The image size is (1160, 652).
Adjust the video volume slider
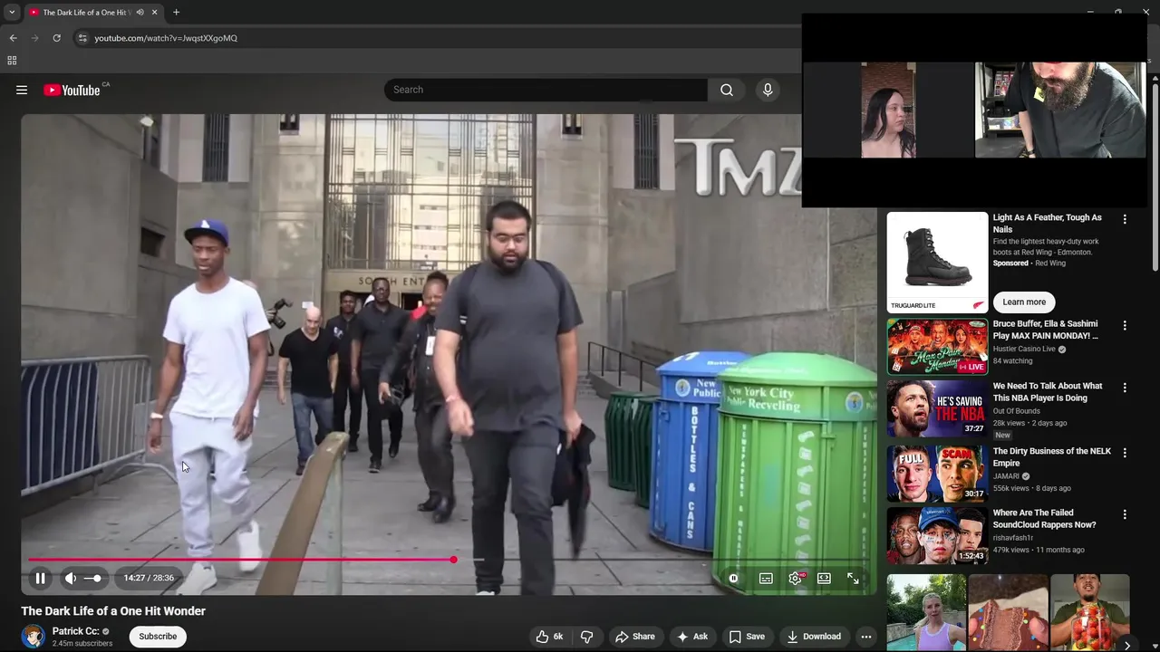point(92,578)
